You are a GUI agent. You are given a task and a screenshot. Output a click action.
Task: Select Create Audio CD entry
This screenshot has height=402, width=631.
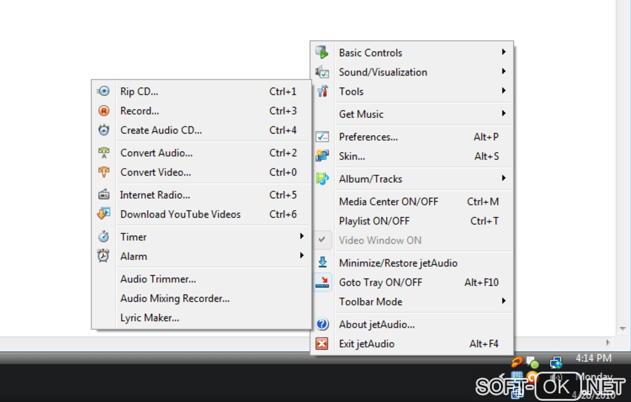coord(202,130)
